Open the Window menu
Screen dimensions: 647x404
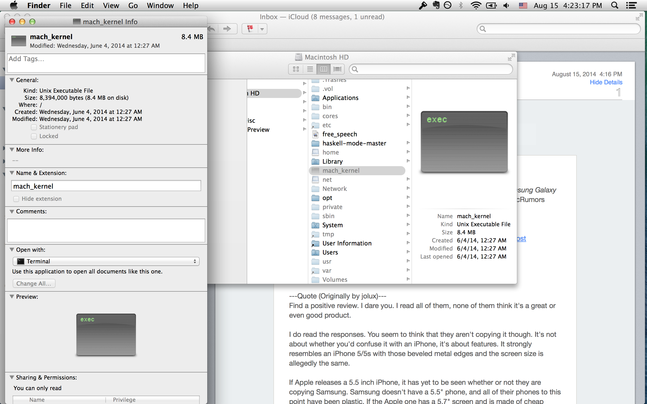pyautogui.click(x=160, y=5)
